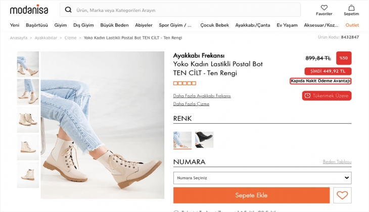The image size is (369, 212).
Task: Open the Ayakkabı/Çanta menu
Action: pos(253,25)
